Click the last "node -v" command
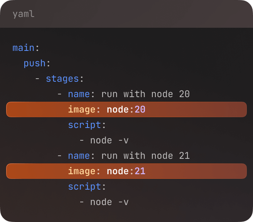This screenshot has height=222, width=253. (109, 202)
